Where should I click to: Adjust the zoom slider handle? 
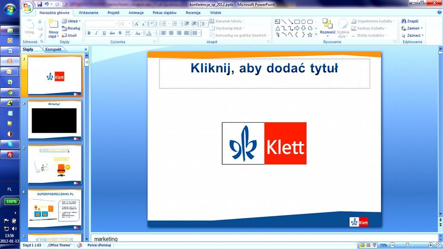(407, 245)
